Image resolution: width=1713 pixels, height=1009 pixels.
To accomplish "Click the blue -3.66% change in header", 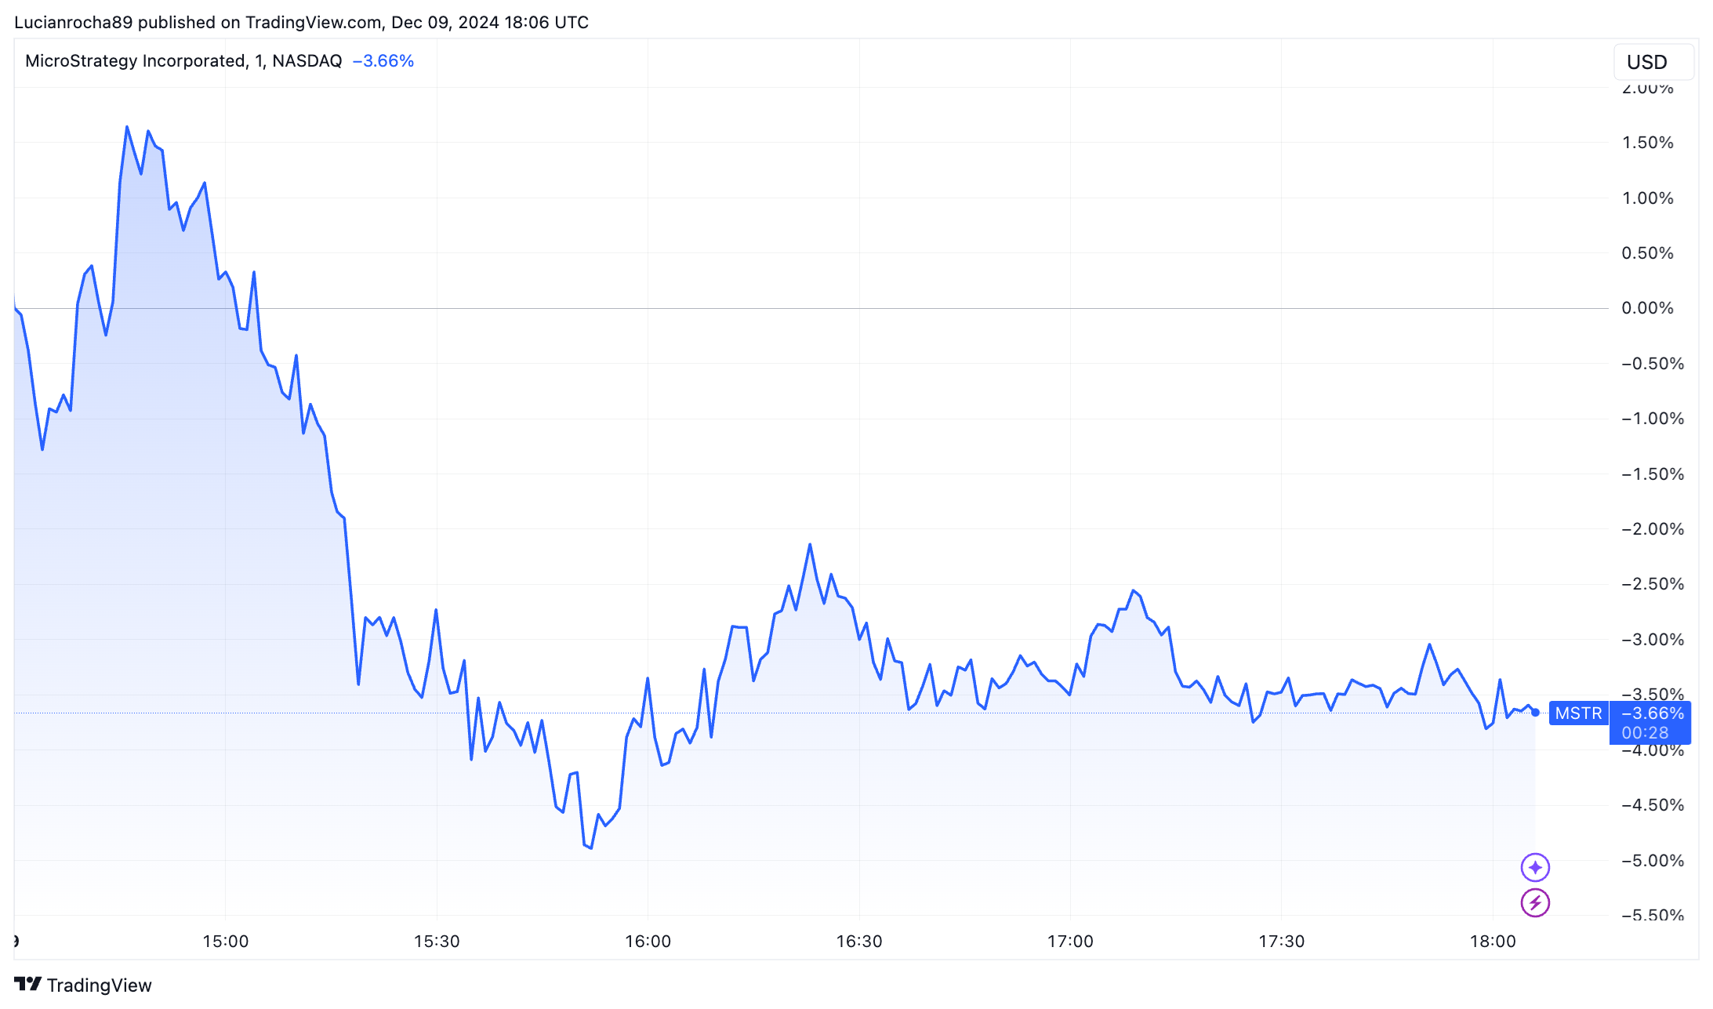I will [x=383, y=60].
